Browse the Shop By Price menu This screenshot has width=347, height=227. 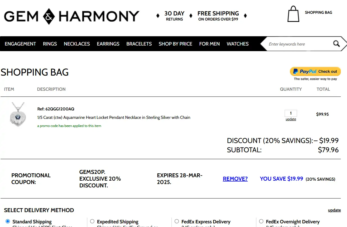pos(175,44)
